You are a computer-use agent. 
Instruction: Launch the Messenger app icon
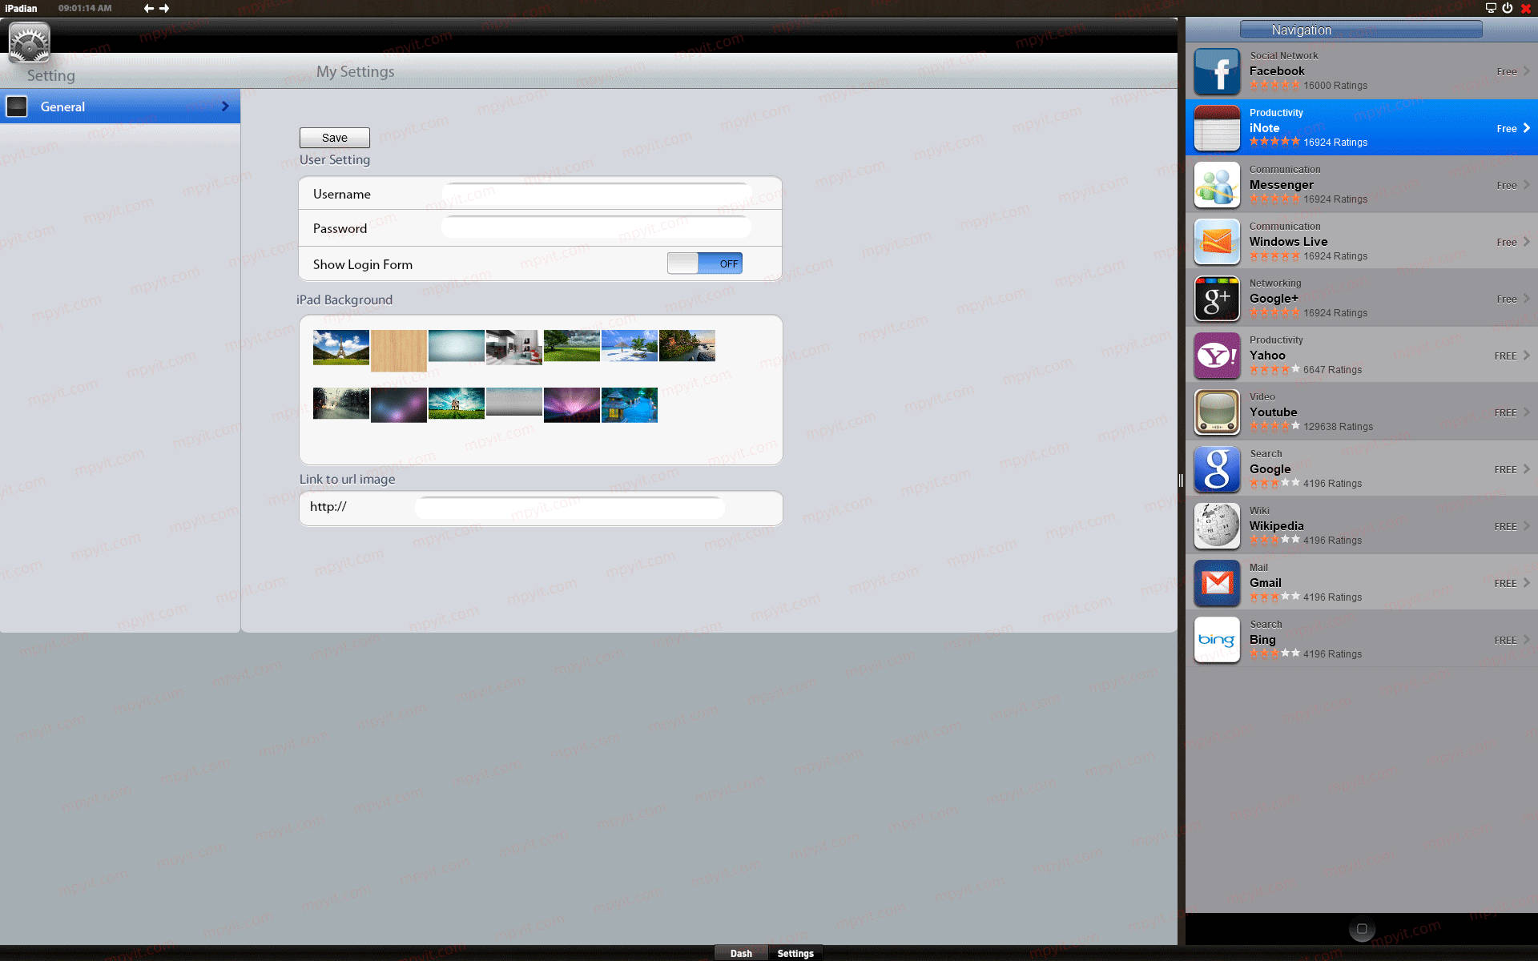(1217, 185)
